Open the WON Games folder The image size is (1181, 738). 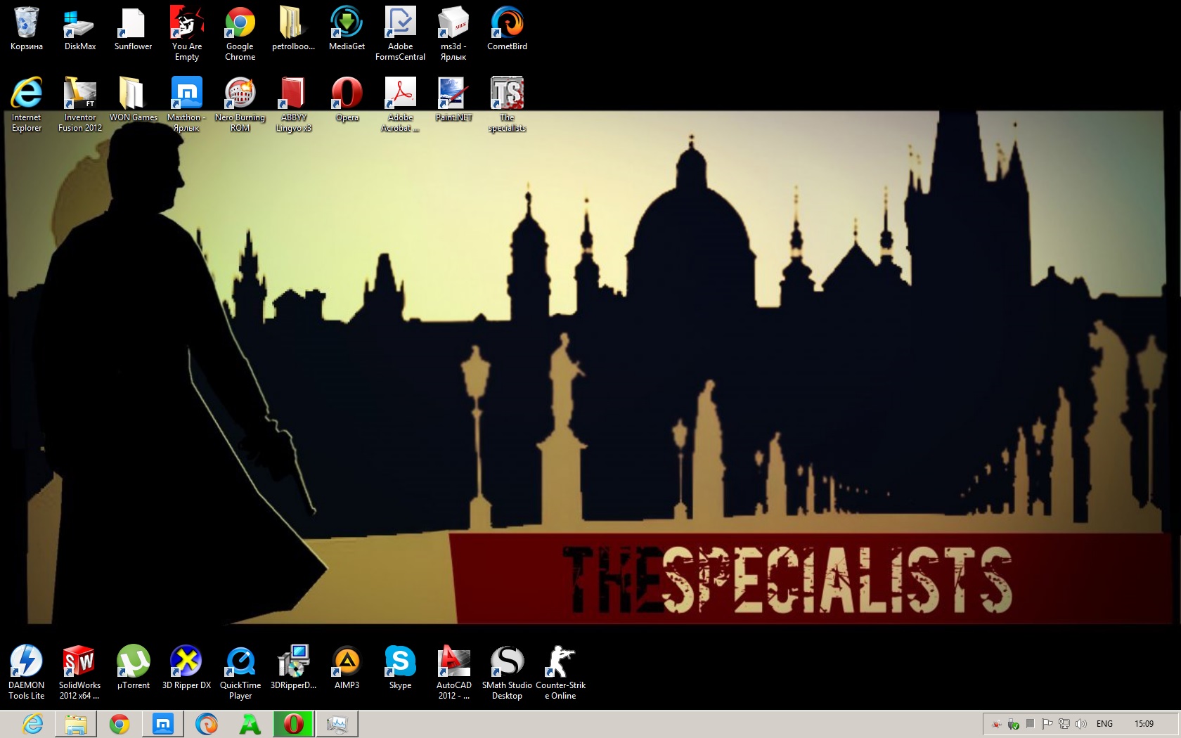tap(134, 100)
